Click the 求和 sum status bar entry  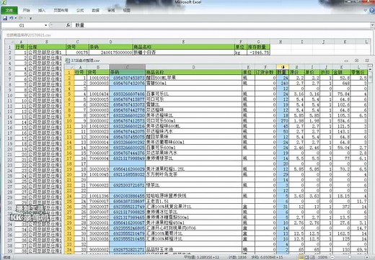267,257
